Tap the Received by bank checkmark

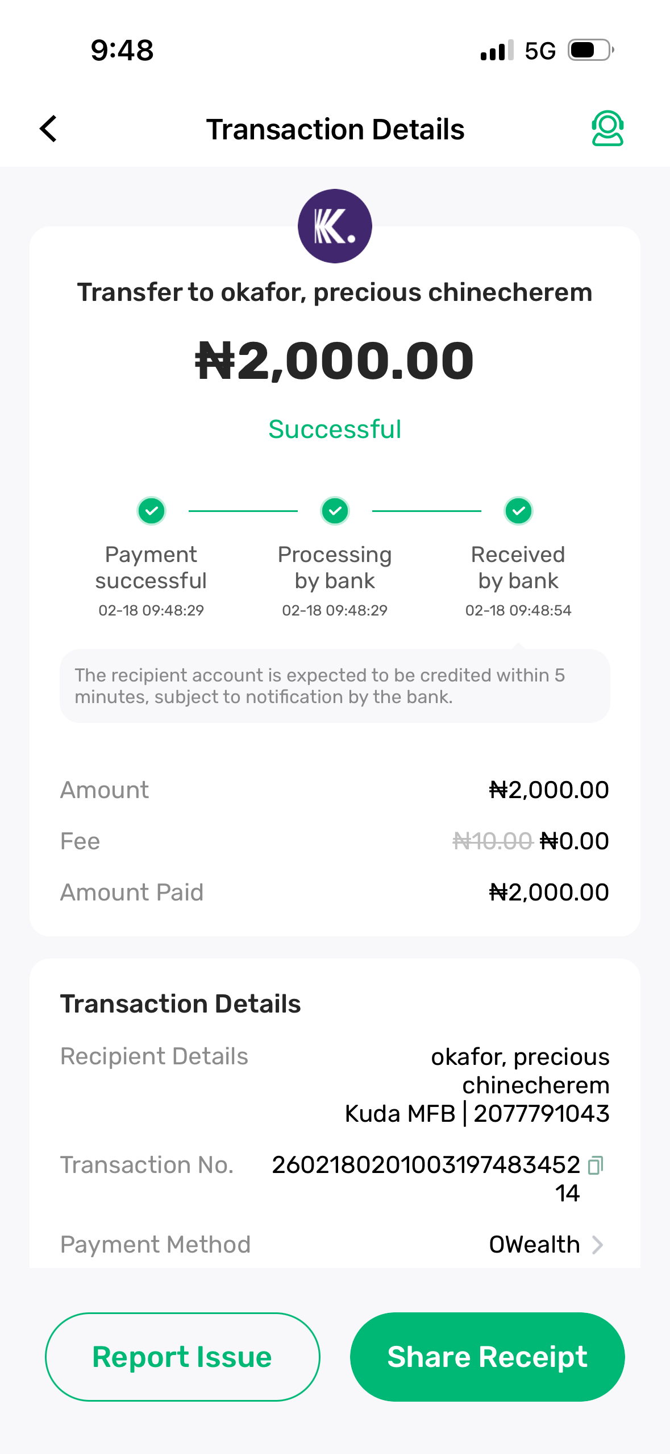coord(518,510)
